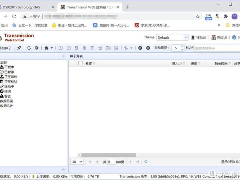
Task: Click the start selected torrent icon
Action: 61,48
